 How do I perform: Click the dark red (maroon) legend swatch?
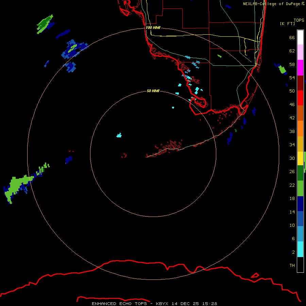coord(300,83)
